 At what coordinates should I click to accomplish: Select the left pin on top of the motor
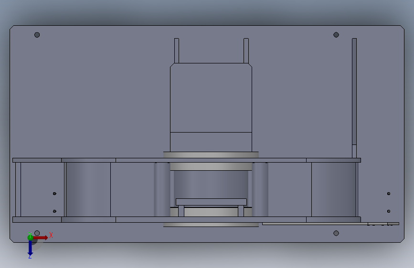(x=177, y=51)
